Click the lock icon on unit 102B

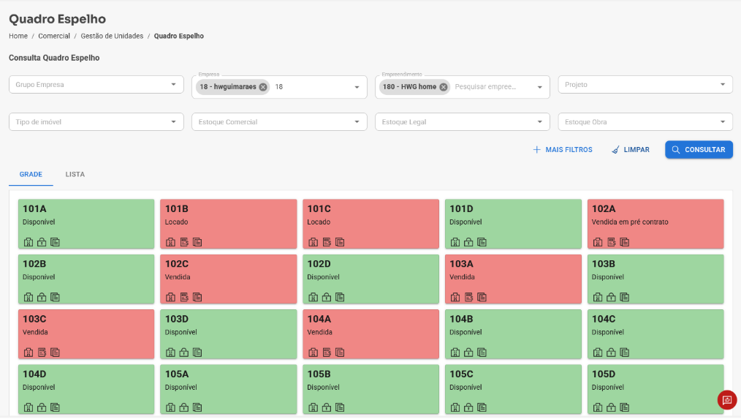42,297
